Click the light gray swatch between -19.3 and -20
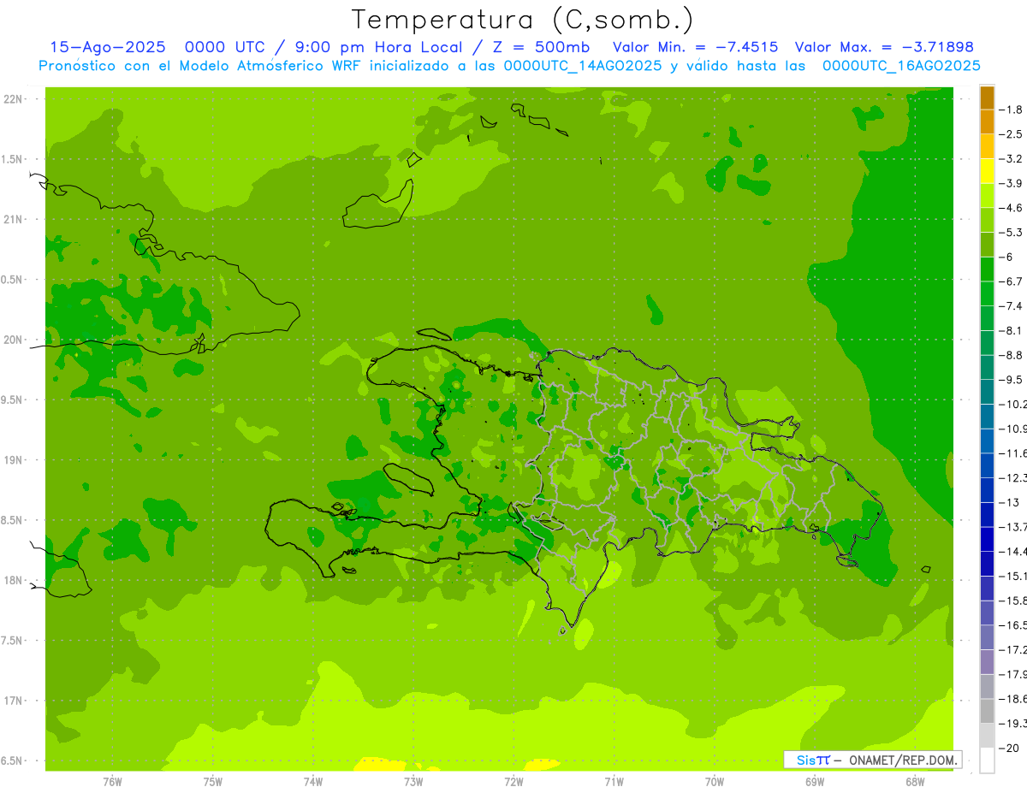The image size is (1027, 793). [x=987, y=736]
